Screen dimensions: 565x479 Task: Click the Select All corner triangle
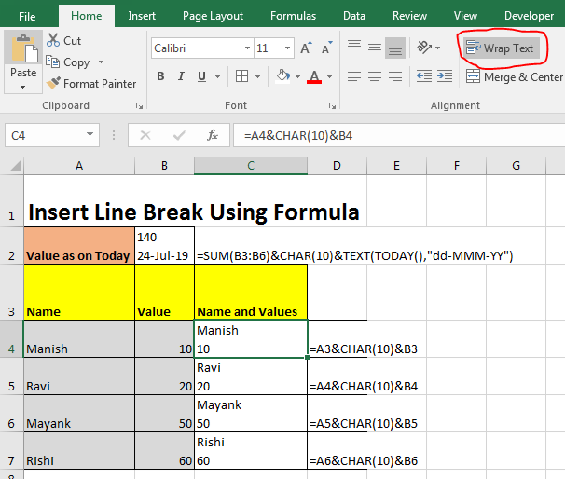(x=15, y=166)
